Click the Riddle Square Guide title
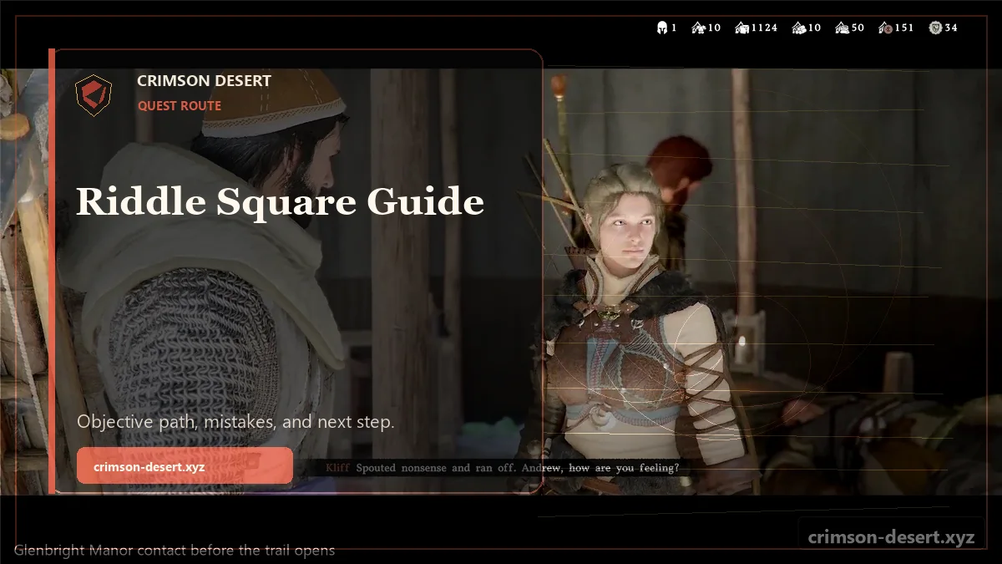Screen dimensions: 1002x564 point(280,201)
